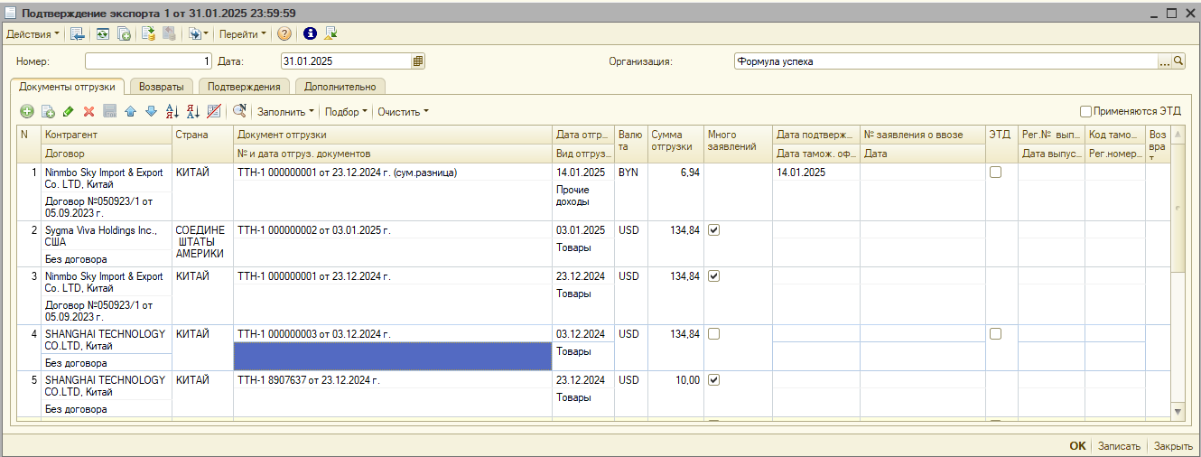Expand the Заполнить dropdown
Image resolution: width=1201 pixels, height=457 pixels.
click(285, 112)
